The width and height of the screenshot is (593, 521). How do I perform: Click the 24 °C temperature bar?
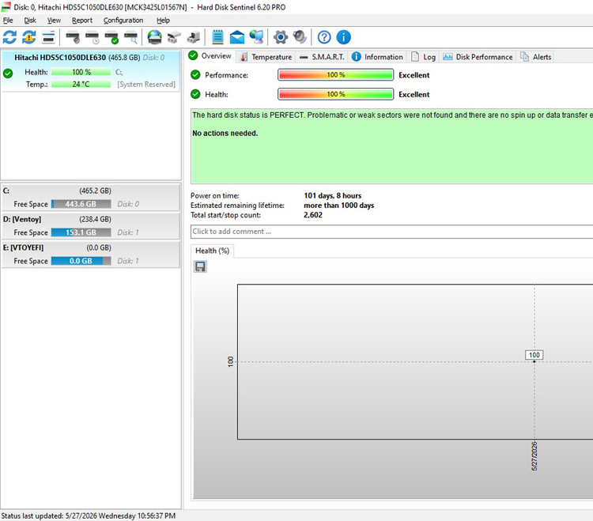click(81, 84)
